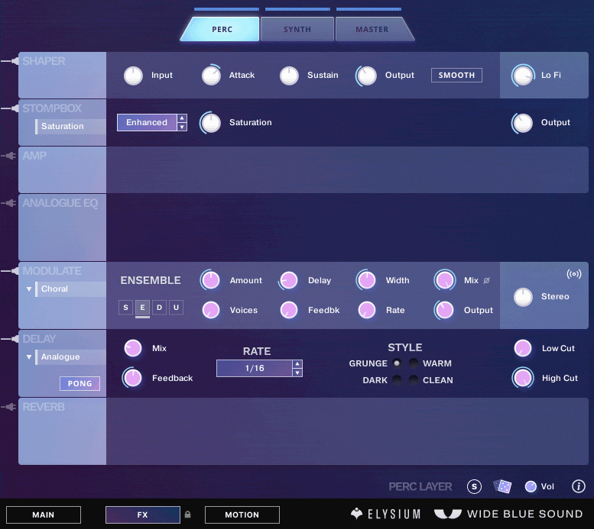
Task: Solo the Perc layer with S icon
Action: coord(474,486)
